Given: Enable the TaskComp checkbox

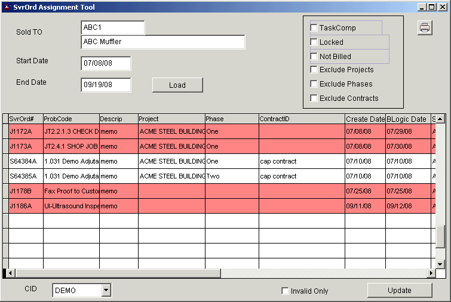Looking at the screenshot, I should 314,28.
